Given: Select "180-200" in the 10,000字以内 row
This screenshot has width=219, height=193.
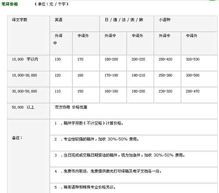Looking at the screenshot, I should coord(111,59).
